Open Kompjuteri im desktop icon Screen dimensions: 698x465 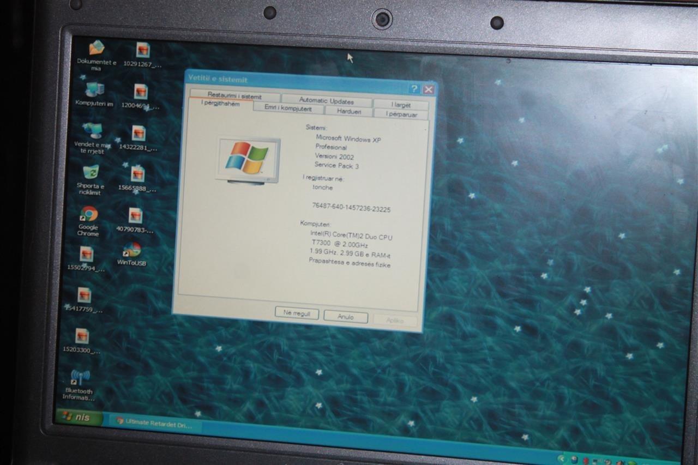[94, 94]
